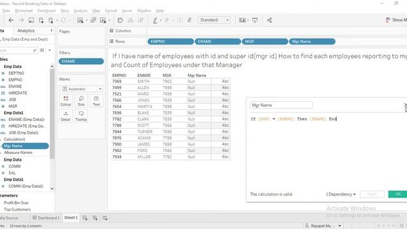Open the Analysis menu

point(81,11)
